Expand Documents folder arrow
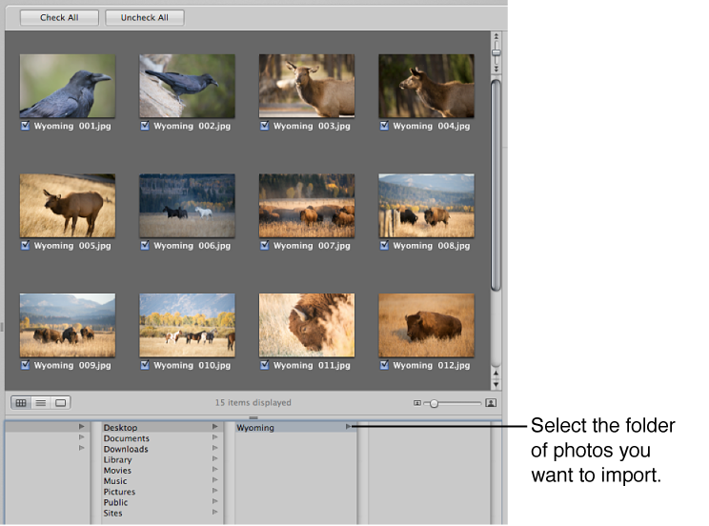The image size is (709, 526). click(x=214, y=437)
